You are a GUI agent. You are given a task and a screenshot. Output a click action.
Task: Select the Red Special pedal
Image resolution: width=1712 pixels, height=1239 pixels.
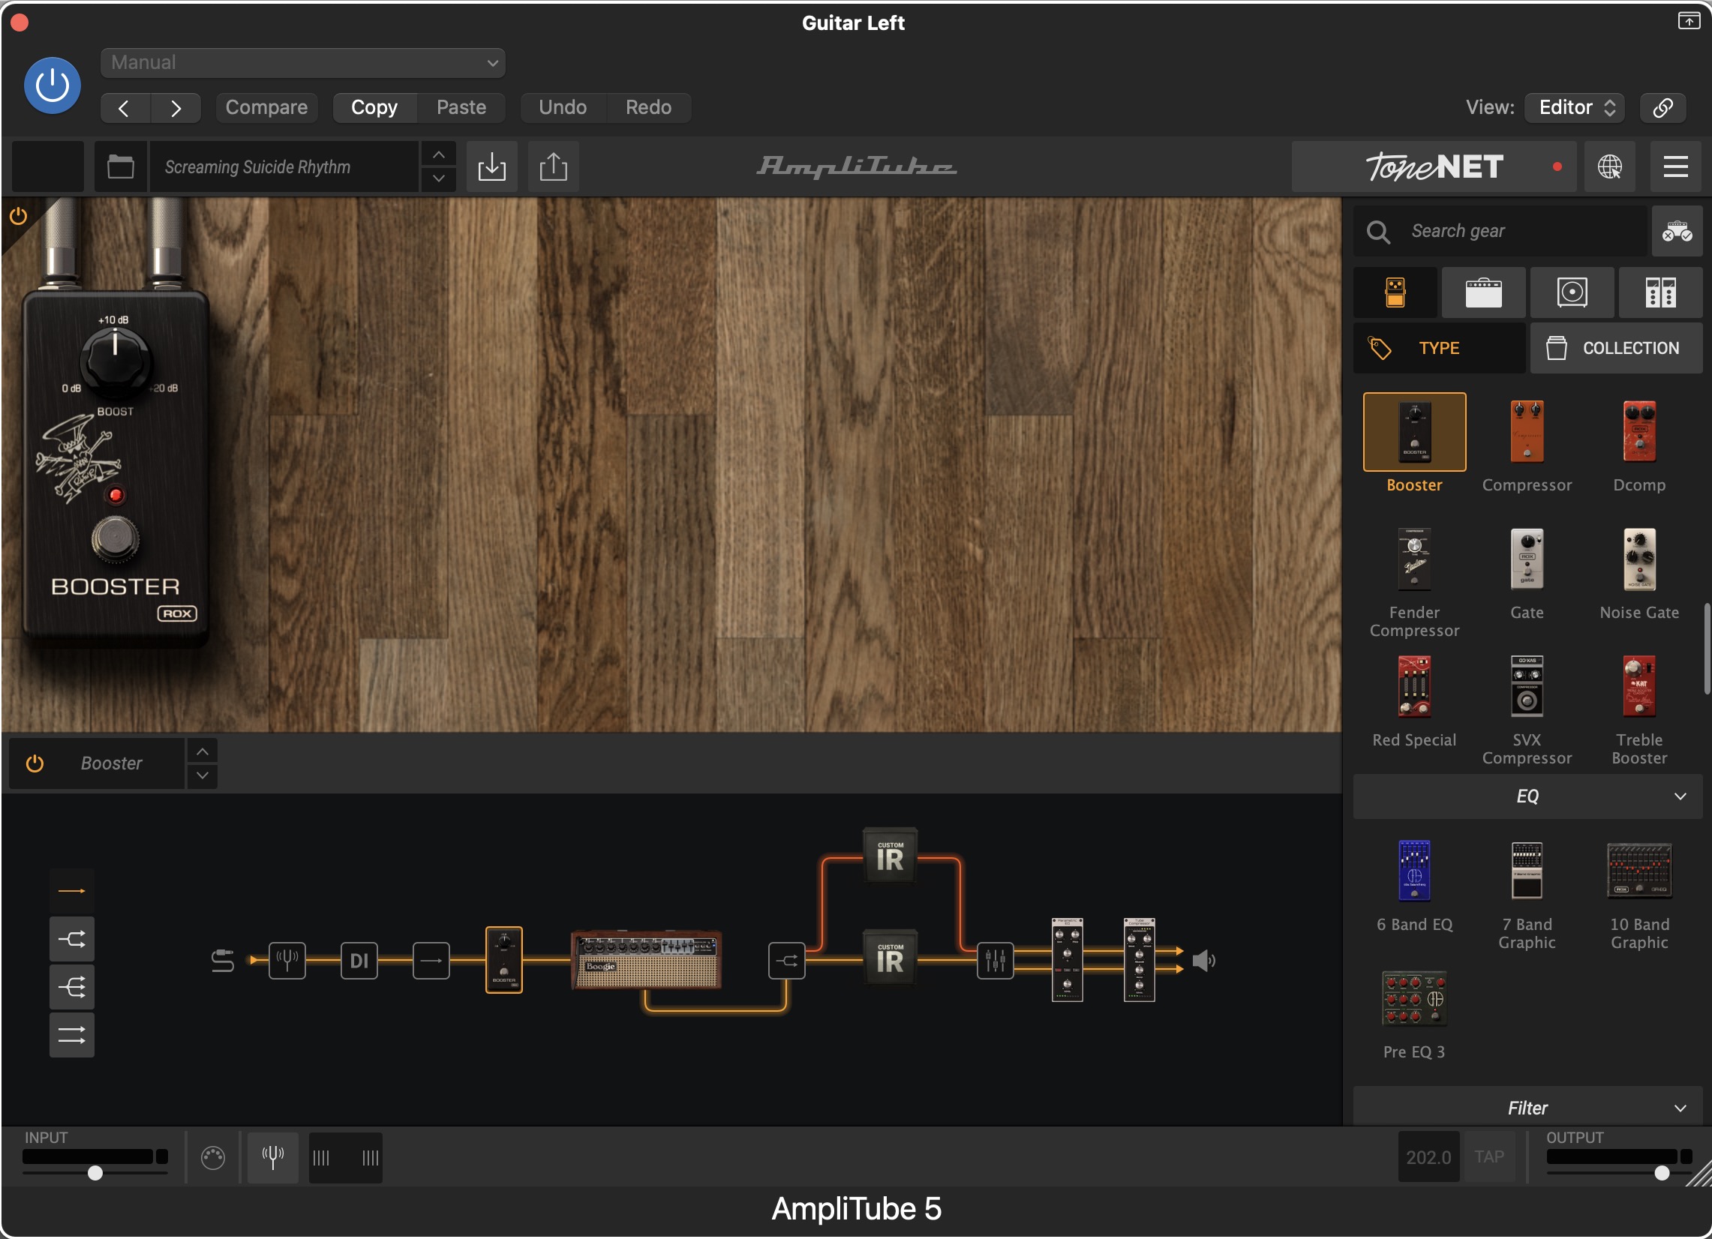1414,688
